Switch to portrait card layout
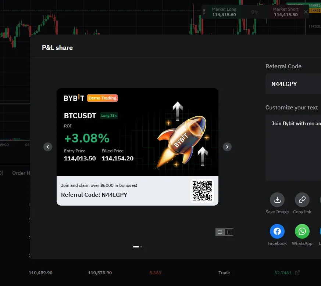Viewport: 321px width, 286px height. click(229, 232)
